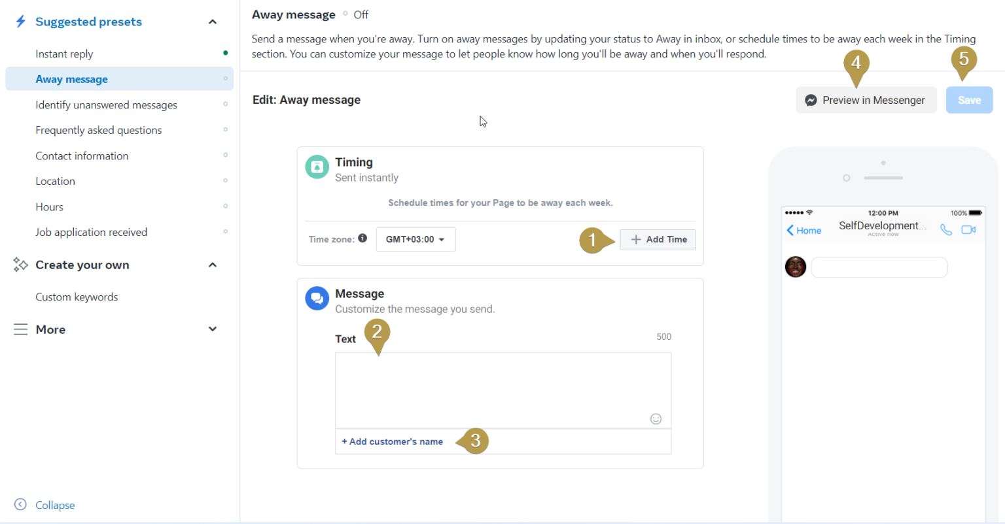Screen dimensions: 1005x524
Task: Click the empty message bubble in preview
Action: [879, 267]
